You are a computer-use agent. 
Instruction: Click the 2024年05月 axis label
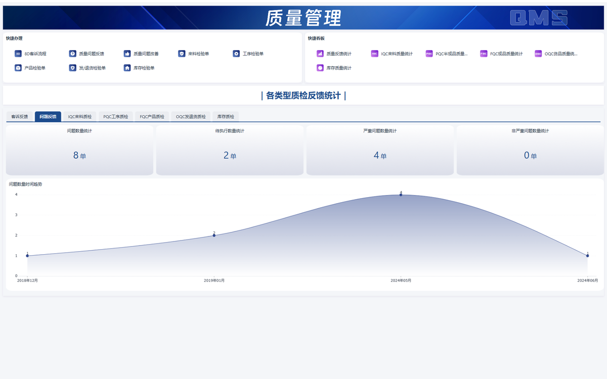coord(401,280)
